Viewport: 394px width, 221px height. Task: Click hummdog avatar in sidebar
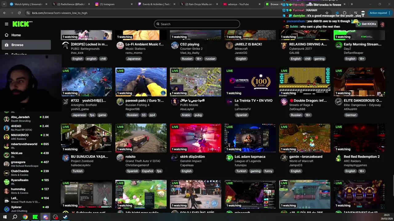pos(6,191)
